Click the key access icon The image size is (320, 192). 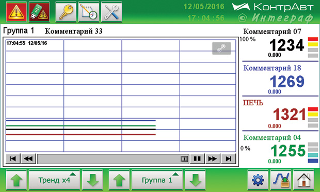[x=66, y=12]
